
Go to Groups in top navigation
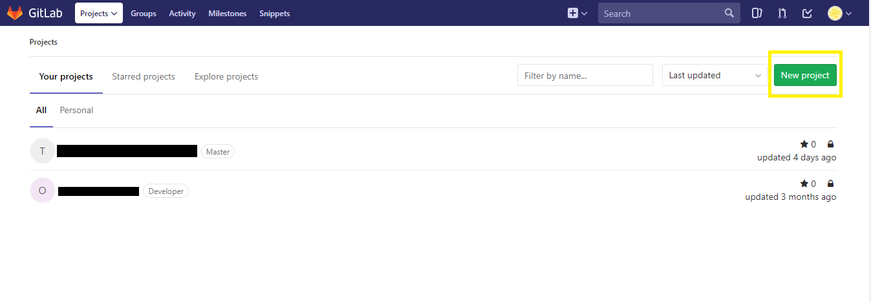(x=144, y=13)
